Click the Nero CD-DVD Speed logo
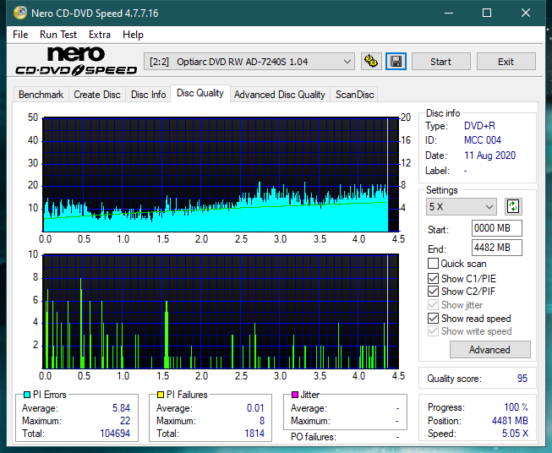The width and height of the screenshot is (552, 453). [76, 61]
